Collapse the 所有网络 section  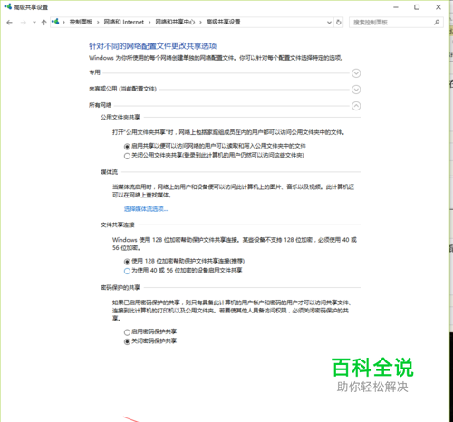(x=356, y=106)
